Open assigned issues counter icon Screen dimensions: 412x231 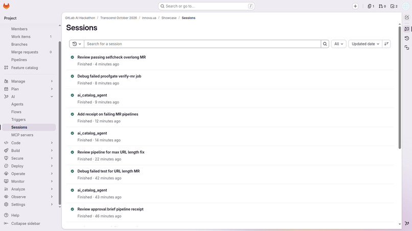[371, 6]
